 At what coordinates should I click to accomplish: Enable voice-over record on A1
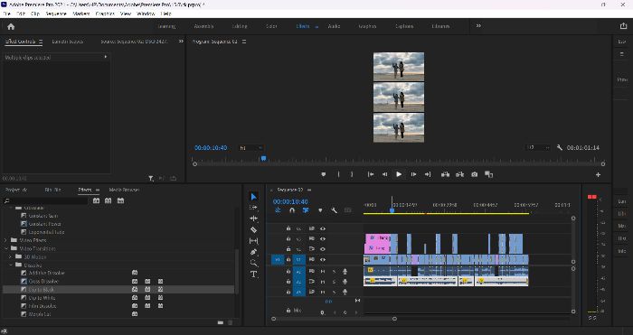coord(345,272)
